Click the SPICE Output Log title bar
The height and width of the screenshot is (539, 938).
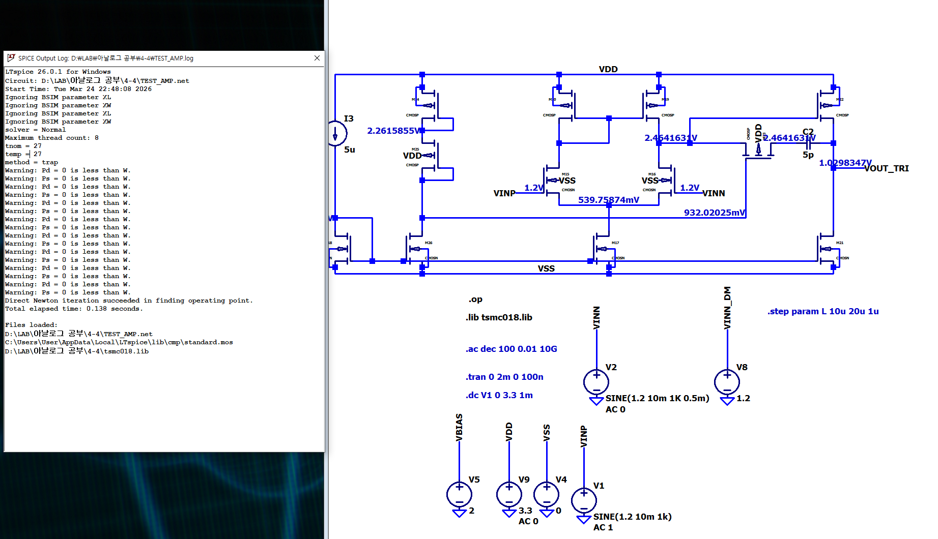[164, 58]
